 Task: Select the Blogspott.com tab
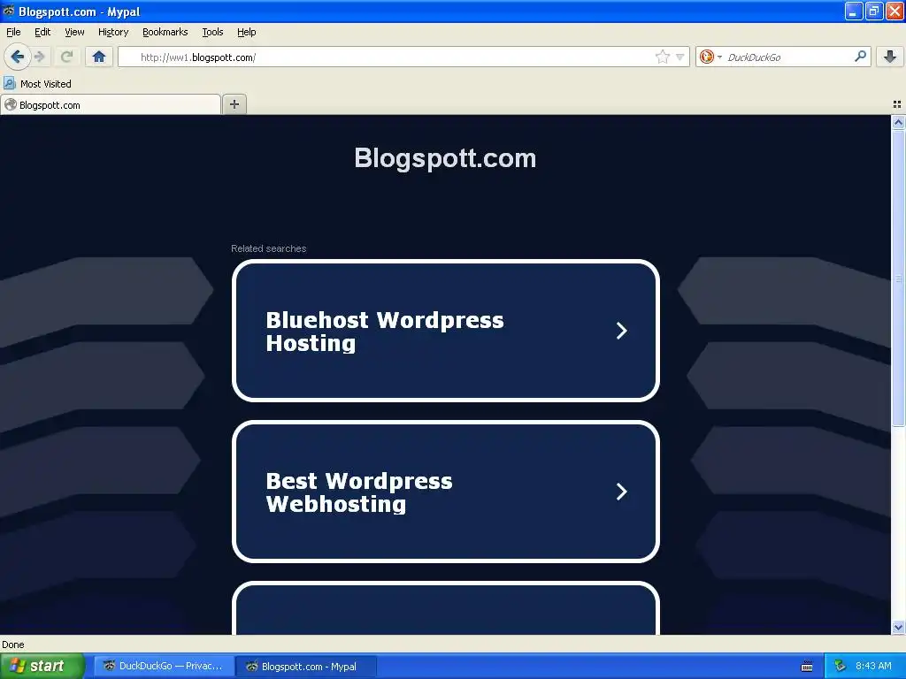[111, 105]
